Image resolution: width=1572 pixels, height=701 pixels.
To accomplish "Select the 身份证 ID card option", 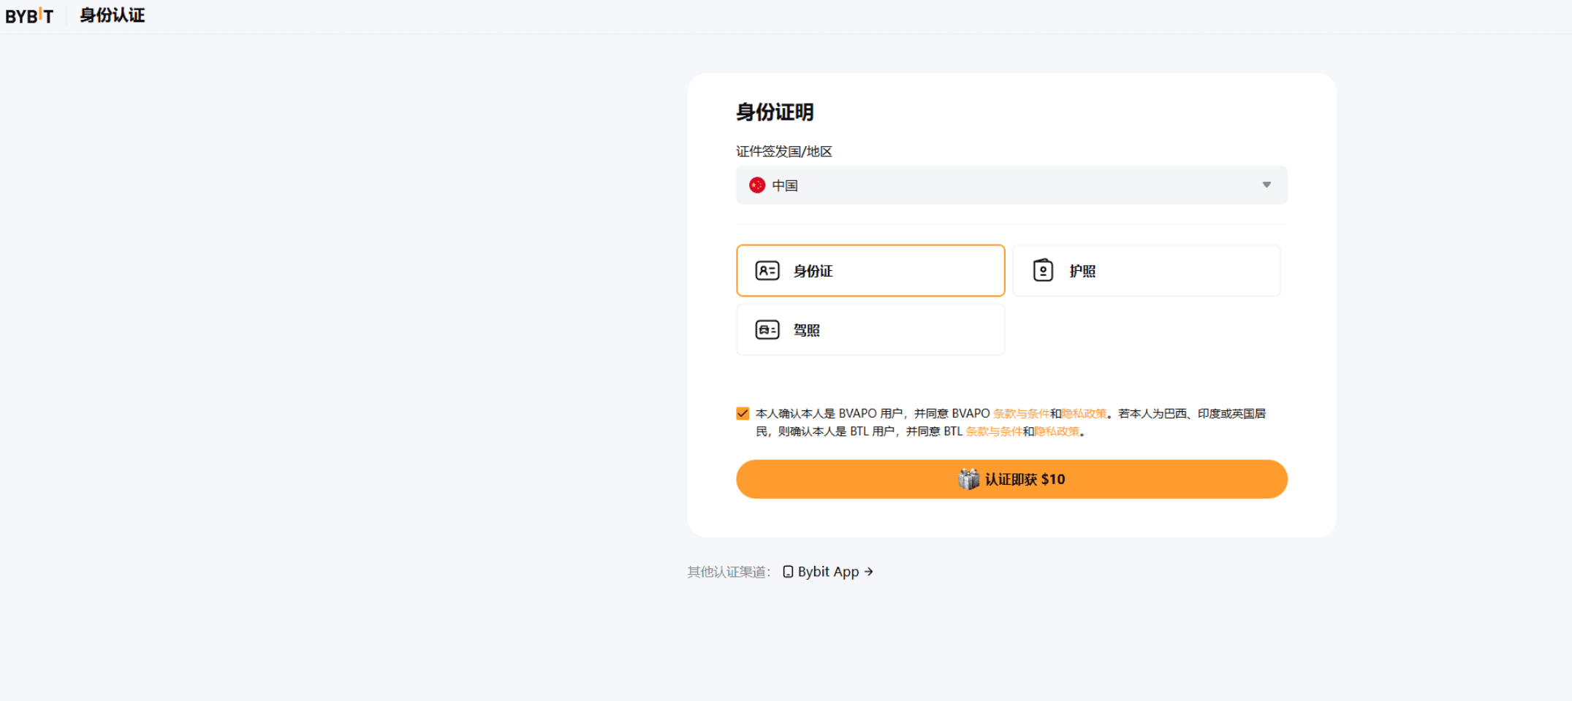I will point(870,270).
